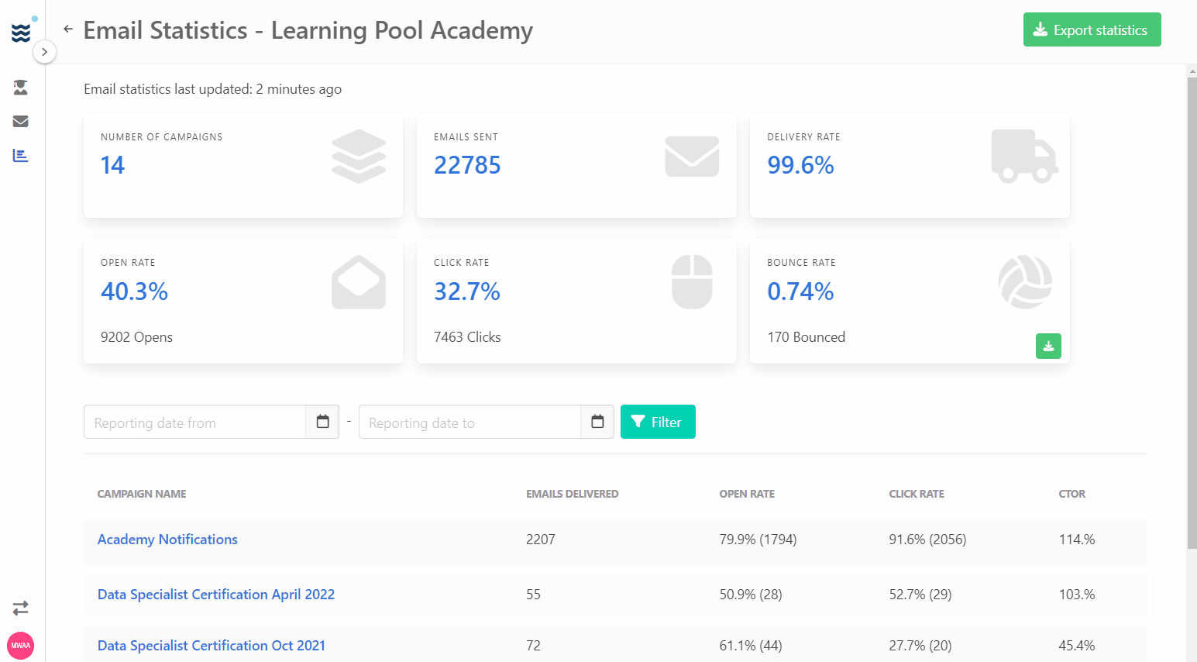Open the calendar for Reporting date from
This screenshot has height=662, width=1197.
point(323,422)
